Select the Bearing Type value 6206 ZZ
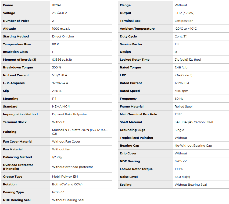This screenshot has width=229, height=204. 58,192
